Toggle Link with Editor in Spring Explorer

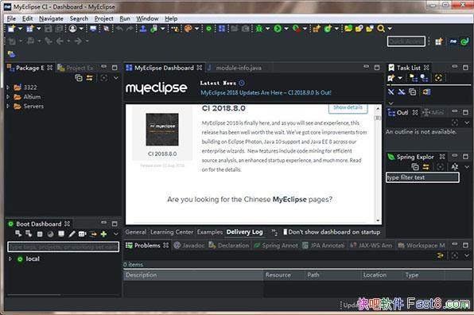(x=426, y=166)
